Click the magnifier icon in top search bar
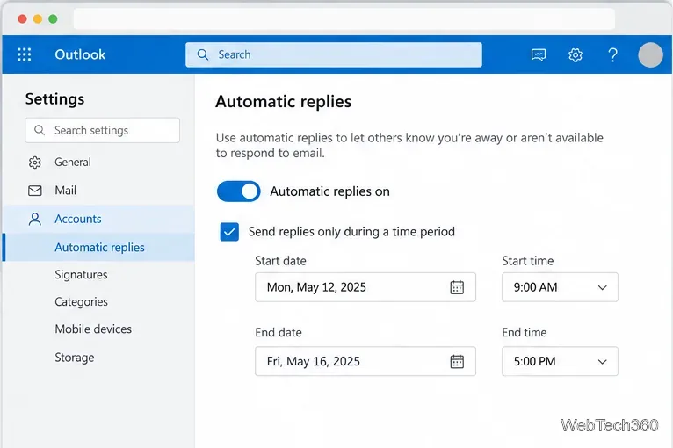Image resolution: width=673 pixels, height=448 pixels. point(203,54)
